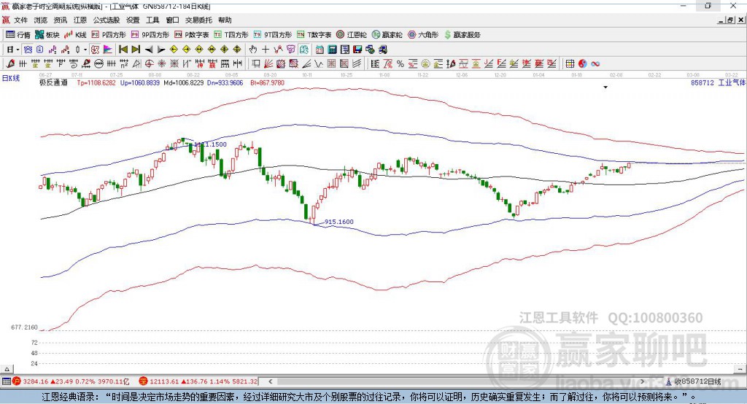This screenshot has width=747, height=404.
Task: Open the 赢家轮 wheel tool
Action: [x=387, y=35]
